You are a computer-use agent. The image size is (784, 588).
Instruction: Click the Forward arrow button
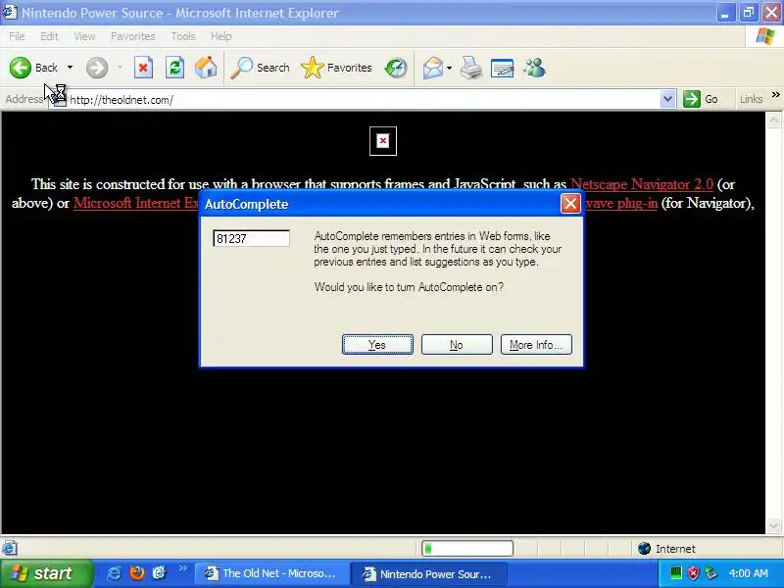tap(97, 68)
